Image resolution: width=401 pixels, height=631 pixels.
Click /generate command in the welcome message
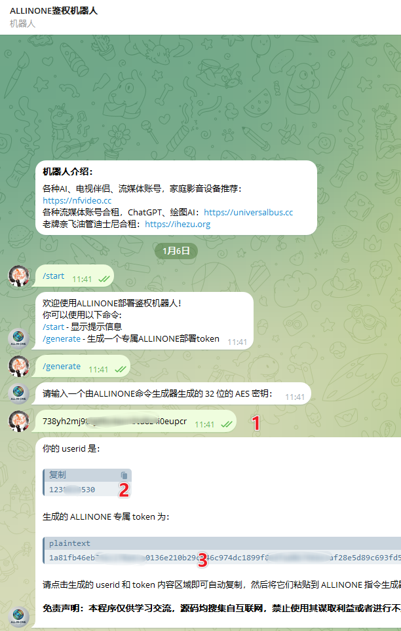(61, 339)
